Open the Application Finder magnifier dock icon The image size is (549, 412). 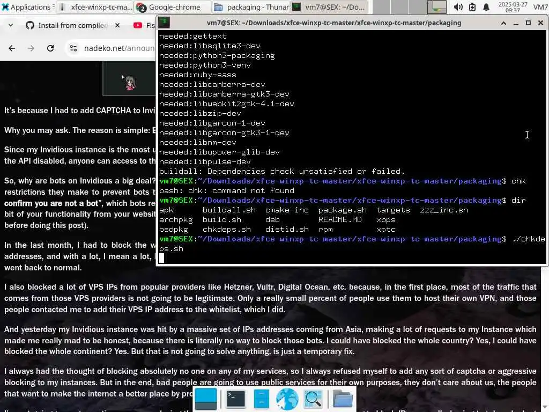[313, 399]
